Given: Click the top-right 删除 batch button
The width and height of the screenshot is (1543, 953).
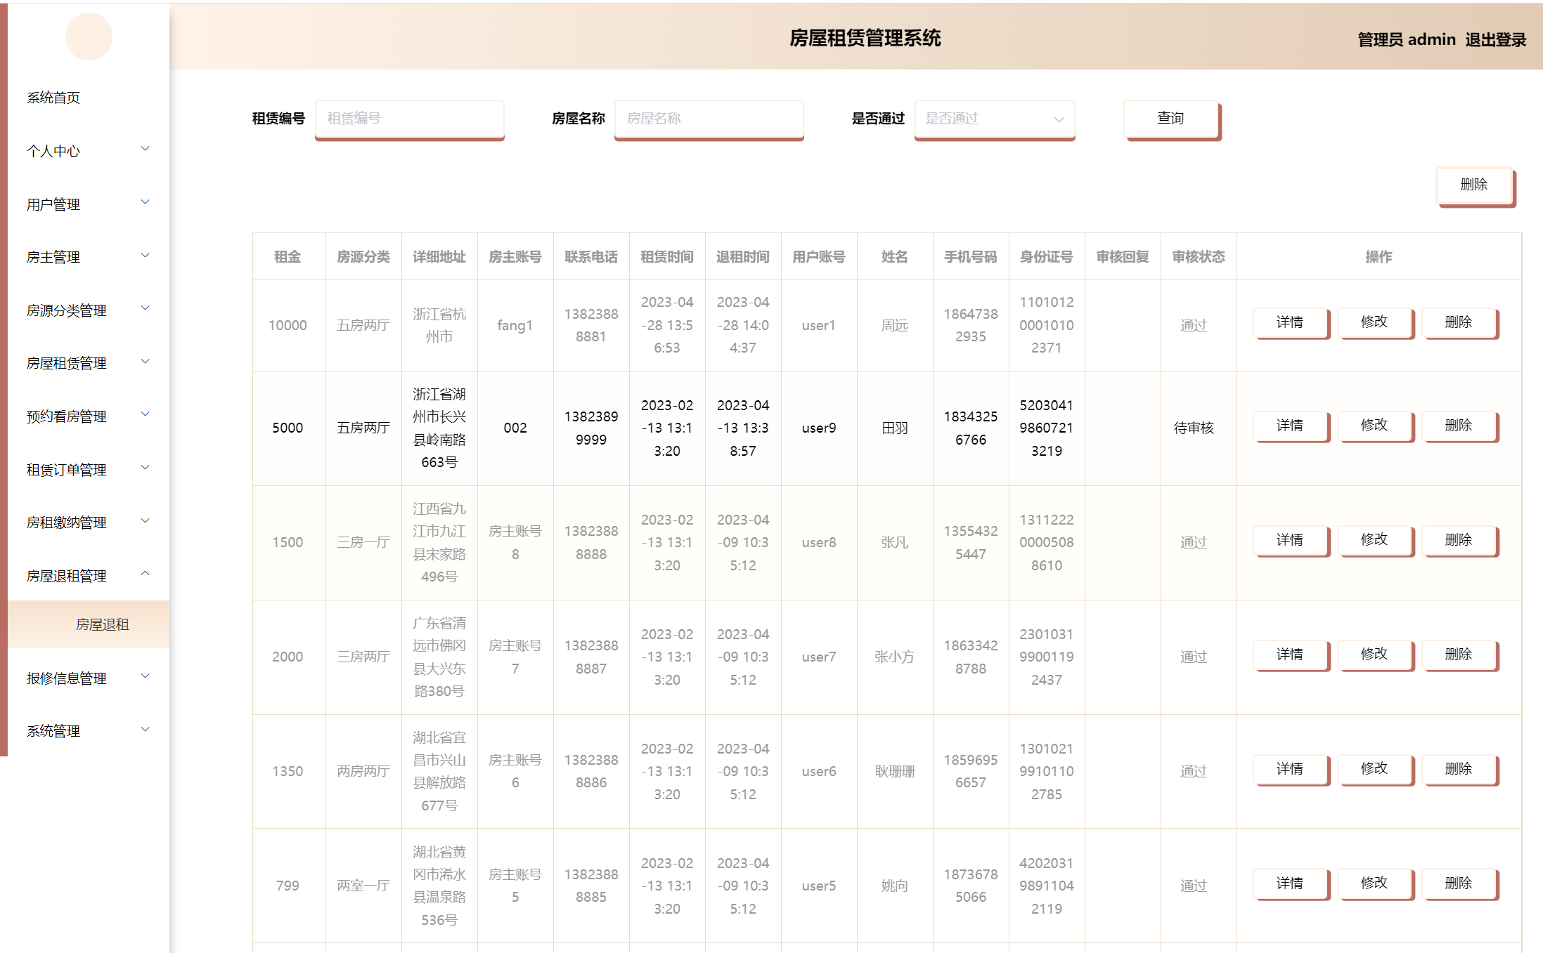Looking at the screenshot, I should coord(1473,185).
